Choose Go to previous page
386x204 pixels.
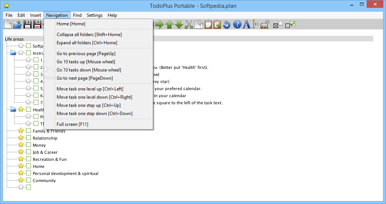tap(98, 53)
